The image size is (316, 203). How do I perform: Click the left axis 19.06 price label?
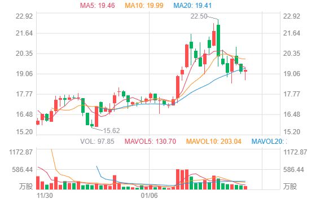click(x=24, y=74)
